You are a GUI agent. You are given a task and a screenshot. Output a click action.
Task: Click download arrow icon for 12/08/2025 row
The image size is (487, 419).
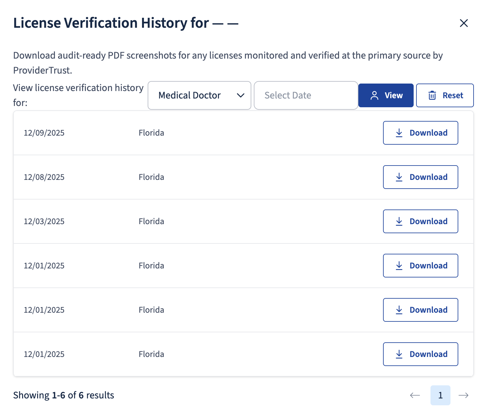tap(399, 177)
